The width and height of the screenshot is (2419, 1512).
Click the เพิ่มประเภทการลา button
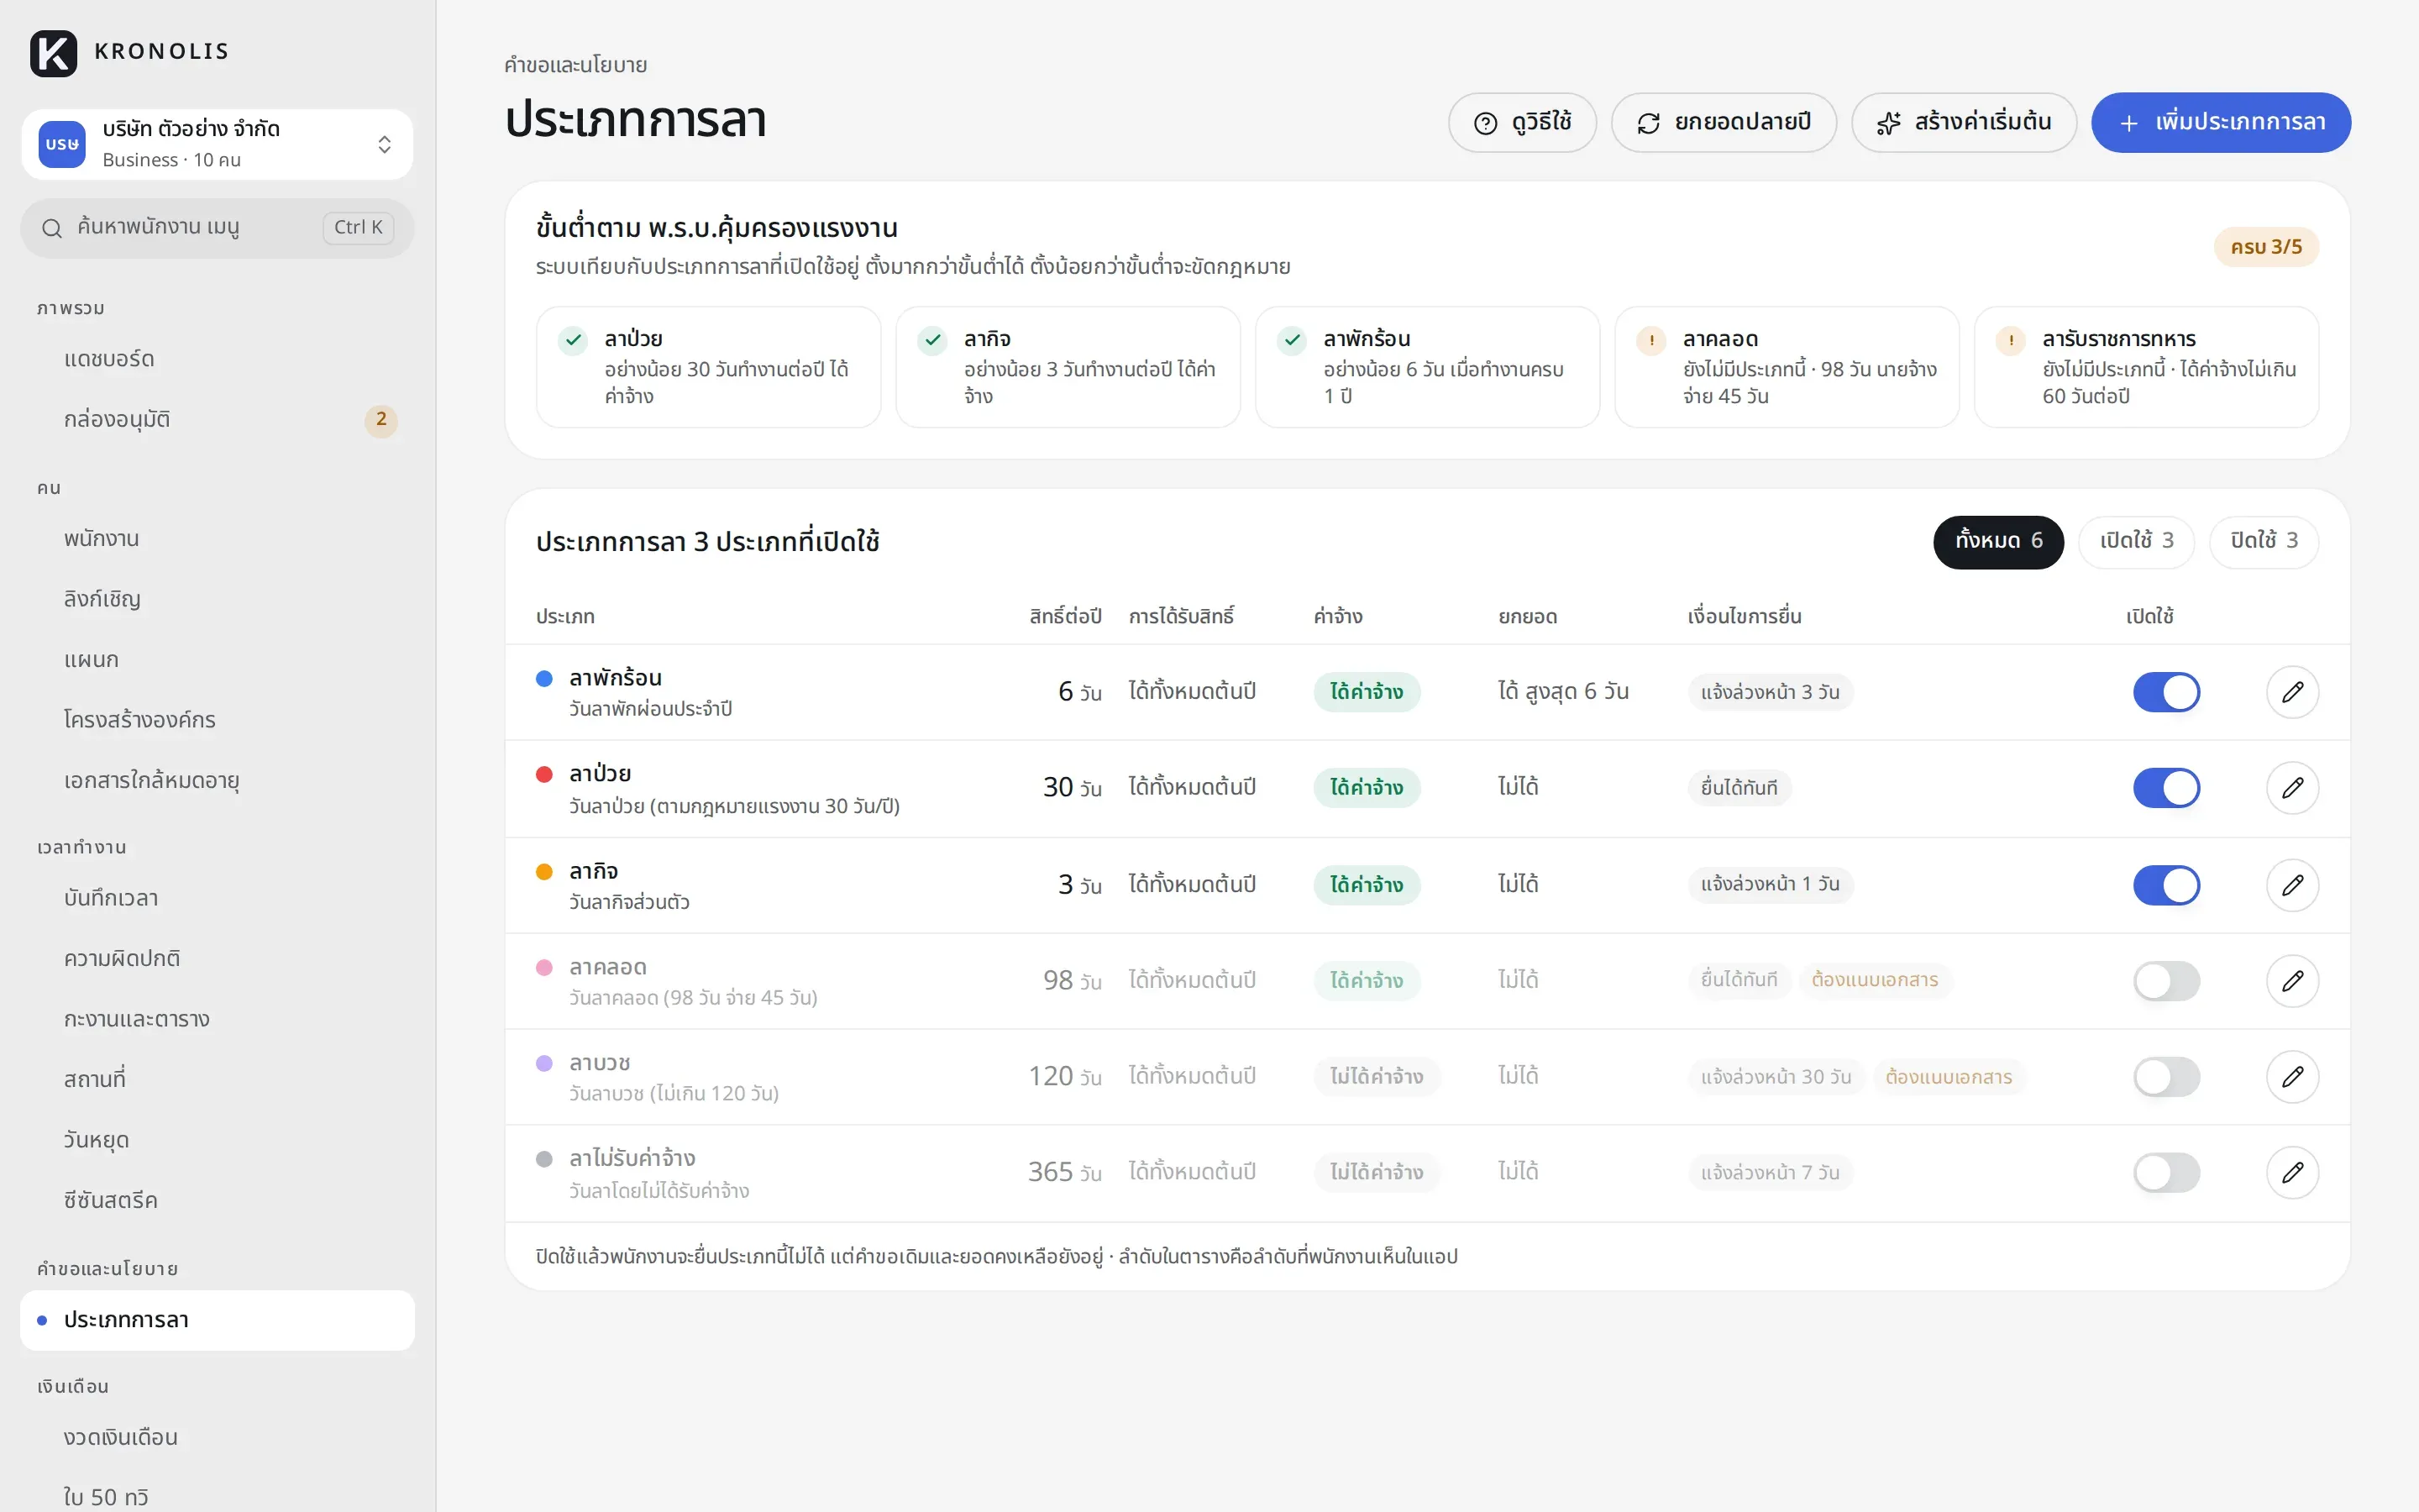(2221, 123)
